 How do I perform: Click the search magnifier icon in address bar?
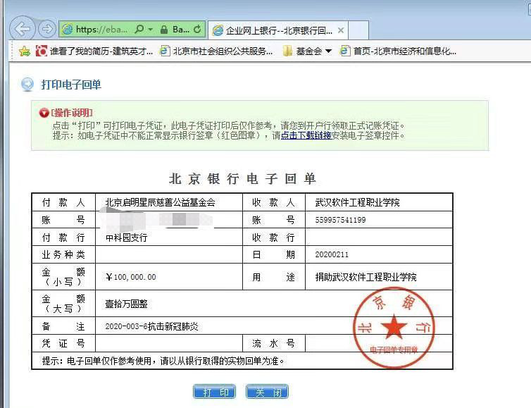(139, 30)
